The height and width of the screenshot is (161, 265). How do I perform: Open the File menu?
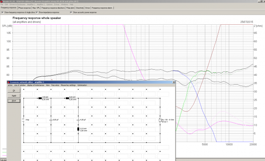(x=2, y=4)
